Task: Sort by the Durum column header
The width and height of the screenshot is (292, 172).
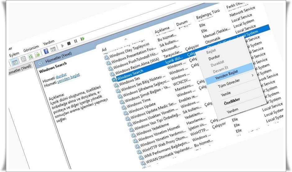Action: click(x=182, y=23)
